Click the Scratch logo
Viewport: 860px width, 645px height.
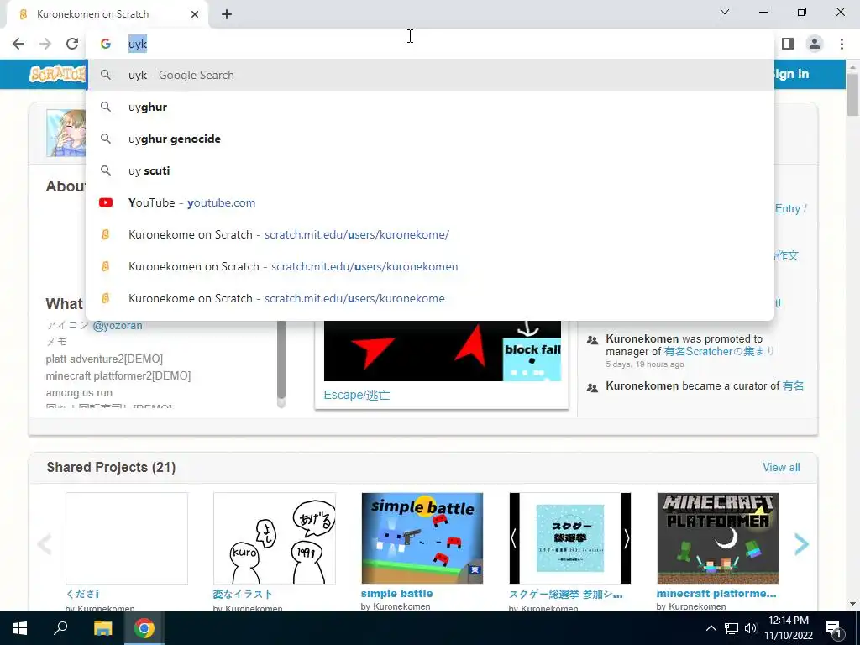pos(58,74)
